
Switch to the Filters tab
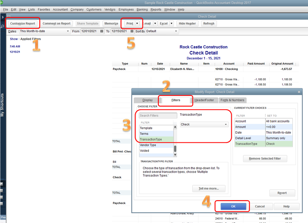pos(176,100)
